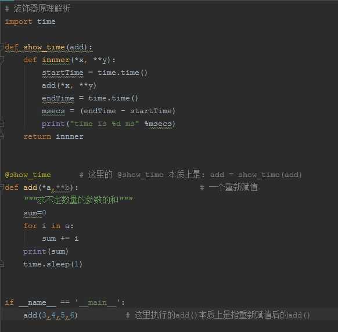338x332 pixels.
Task: Click the '__main__' string literal
Action: pyautogui.click(x=98, y=303)
